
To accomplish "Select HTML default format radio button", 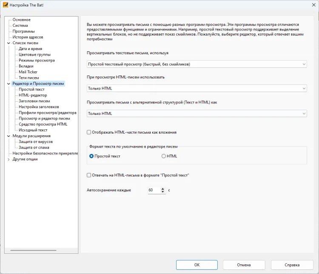I will [164, 156].
